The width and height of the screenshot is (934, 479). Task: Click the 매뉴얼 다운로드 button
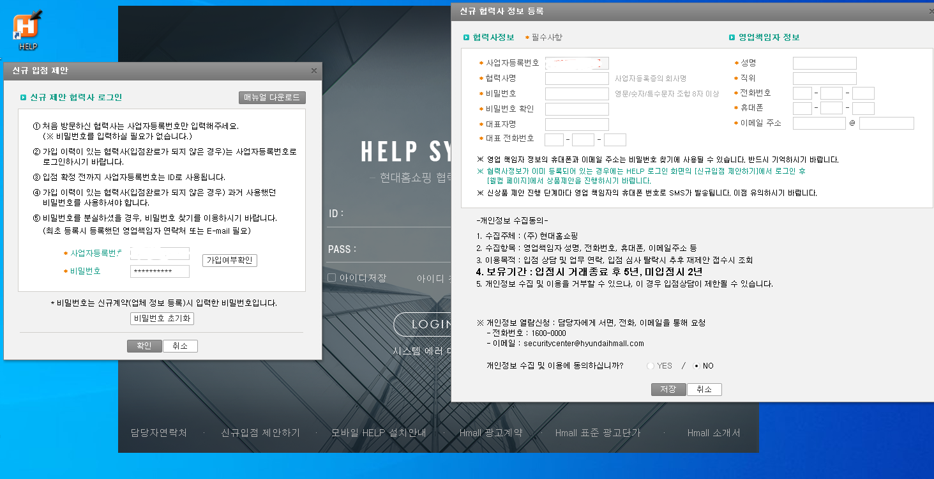click(x=272, y=98)
